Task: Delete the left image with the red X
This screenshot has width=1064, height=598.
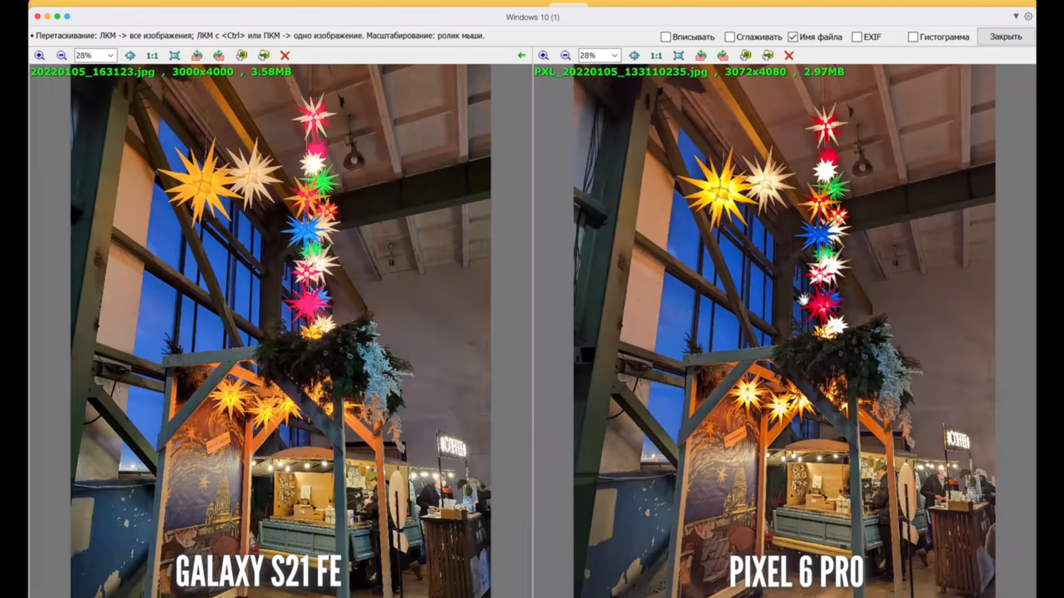Action: [x=285, y=55]
